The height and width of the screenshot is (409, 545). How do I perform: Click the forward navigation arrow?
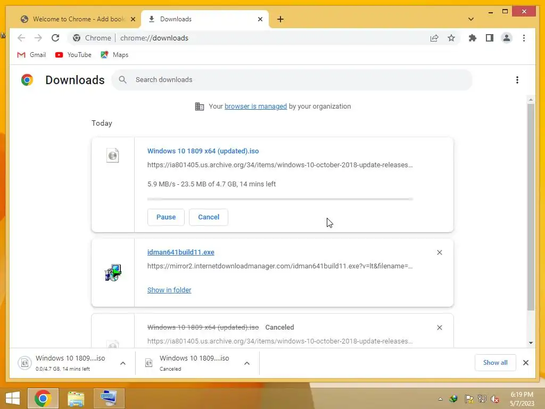[38, 38]
